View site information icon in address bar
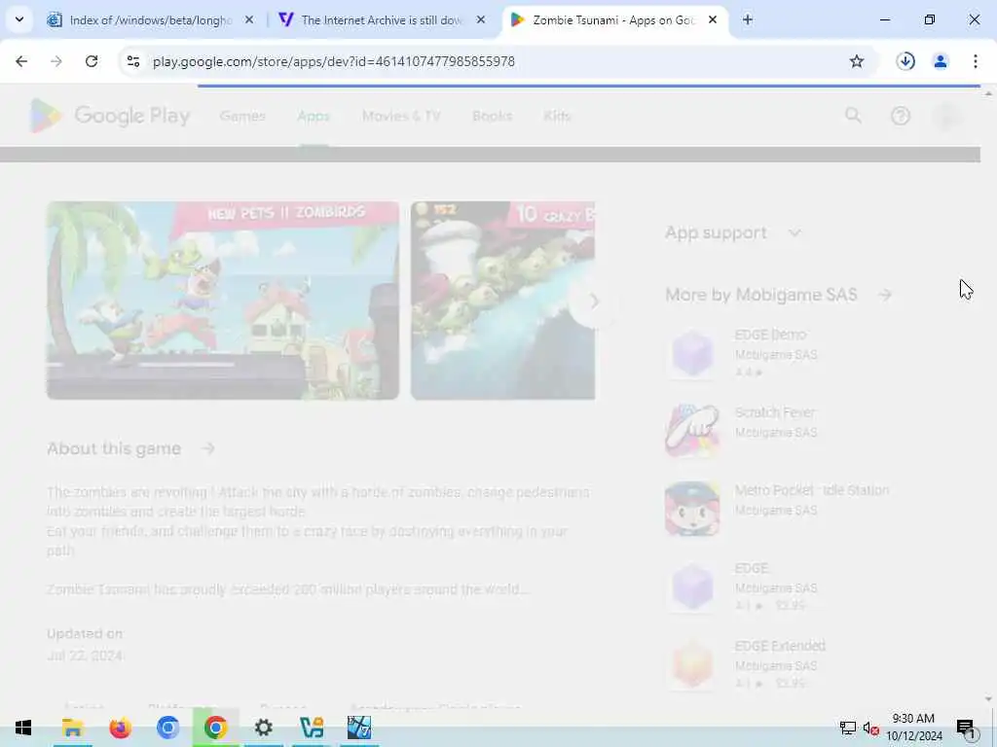This screenshot has width=997, height=747. 132,61
